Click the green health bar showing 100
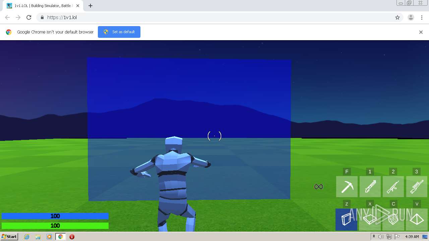The image size is (429, 241). coord(55,226)
